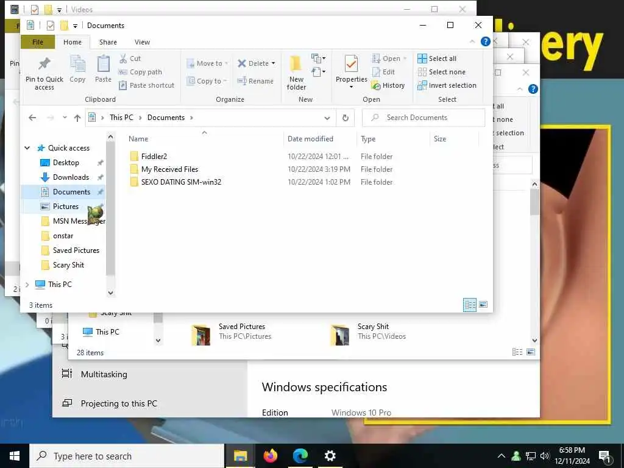Click Rename in the Organize group
The height and width of the screenshot is (468, 624).
tap(255, 81)
